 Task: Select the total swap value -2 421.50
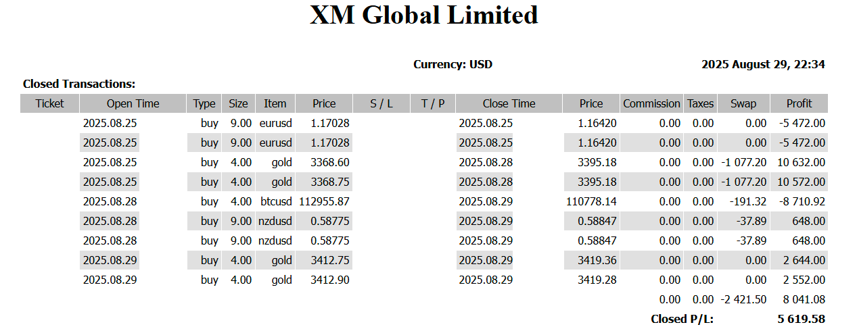[743, 299]
